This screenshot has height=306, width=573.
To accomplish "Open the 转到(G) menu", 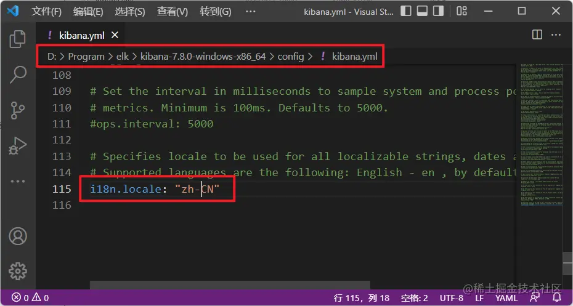I will pyautogui.click(x=215, y=11).
